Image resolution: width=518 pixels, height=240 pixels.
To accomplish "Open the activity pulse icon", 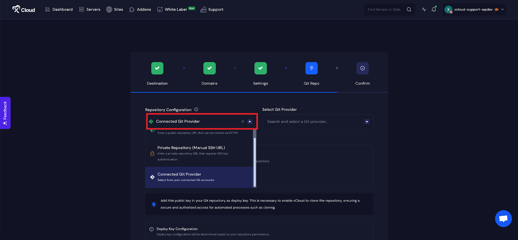I will 424,9.
